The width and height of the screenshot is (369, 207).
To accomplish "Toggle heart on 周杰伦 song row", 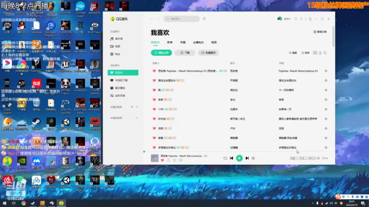I will (154, 90).
